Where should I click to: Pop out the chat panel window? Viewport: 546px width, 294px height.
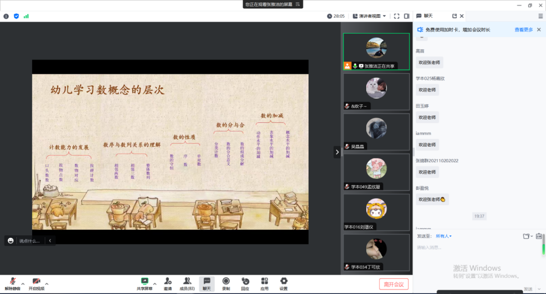coord(454,16)
